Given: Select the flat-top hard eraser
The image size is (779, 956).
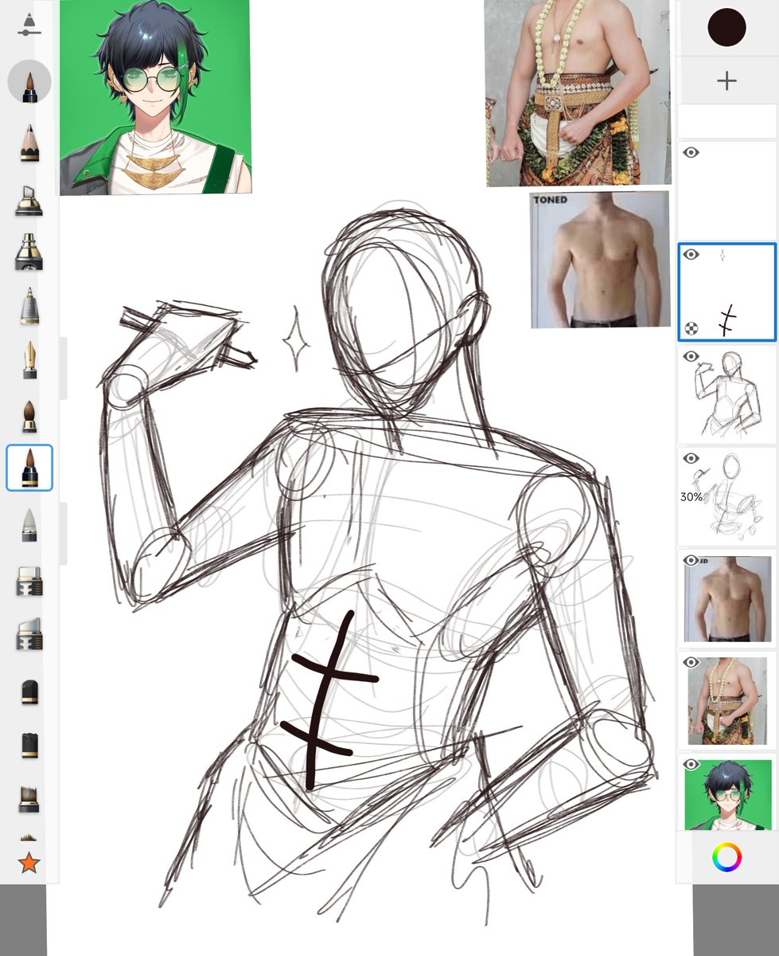Looking at the screenshot, I should pos(29,581).
